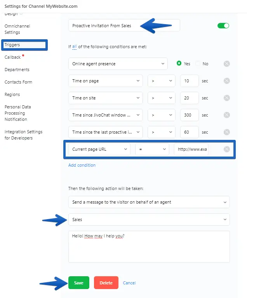Click the trigger name input field
This screenshot has width=254, height=298.
124,26
